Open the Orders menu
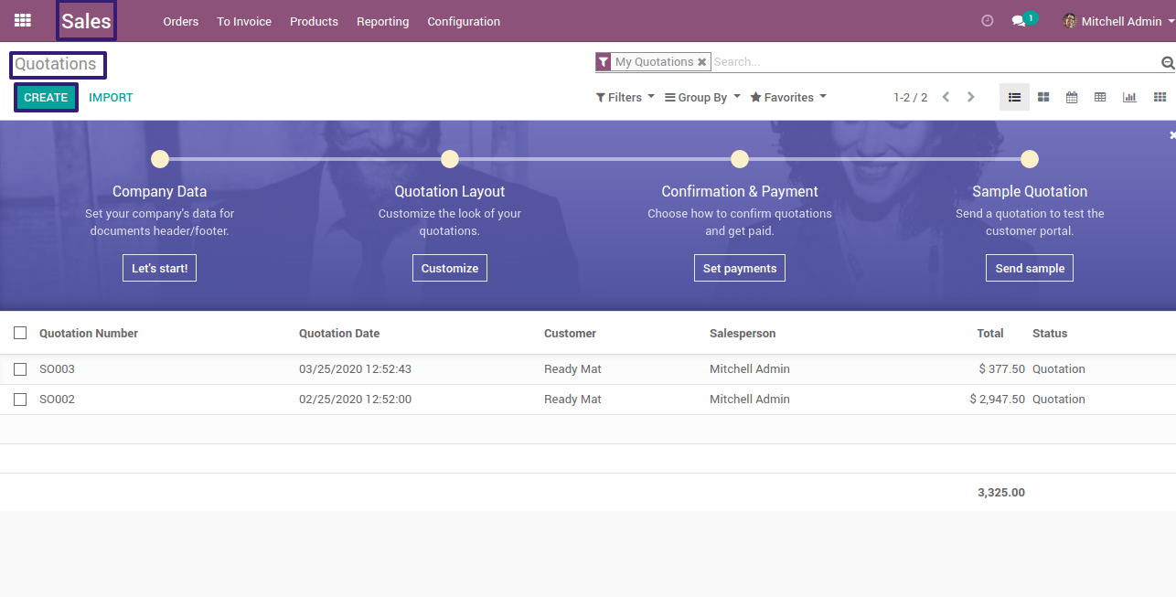Screen dimensions: 1176x597 point(181,21)
